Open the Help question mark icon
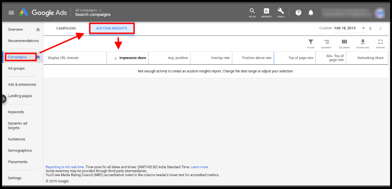Screen dimensions: 392x189 point(298,13)
